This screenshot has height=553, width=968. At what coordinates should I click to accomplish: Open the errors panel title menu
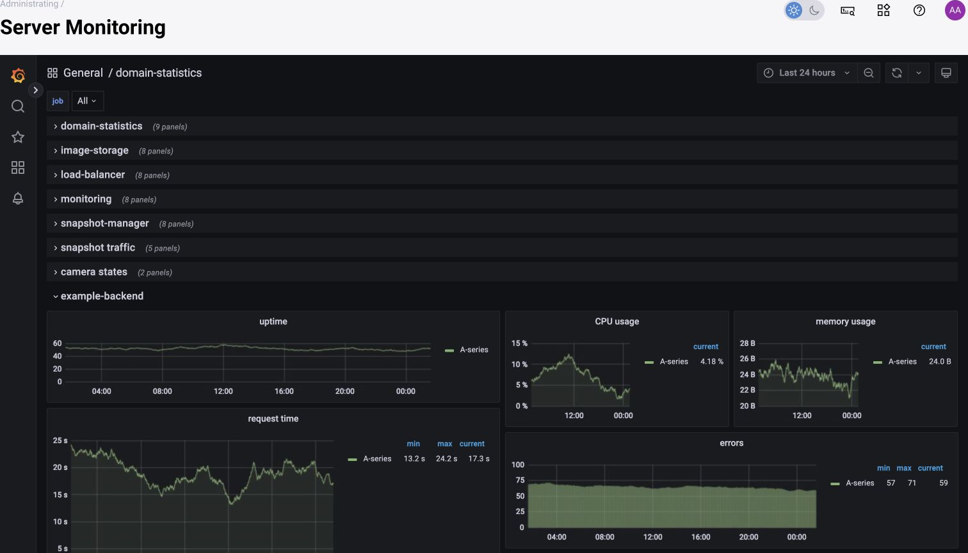pyautogui.click(x=732, y=443)
